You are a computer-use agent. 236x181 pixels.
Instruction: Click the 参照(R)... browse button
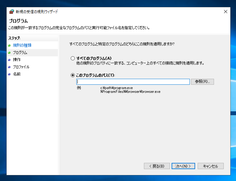pos(203,82)
